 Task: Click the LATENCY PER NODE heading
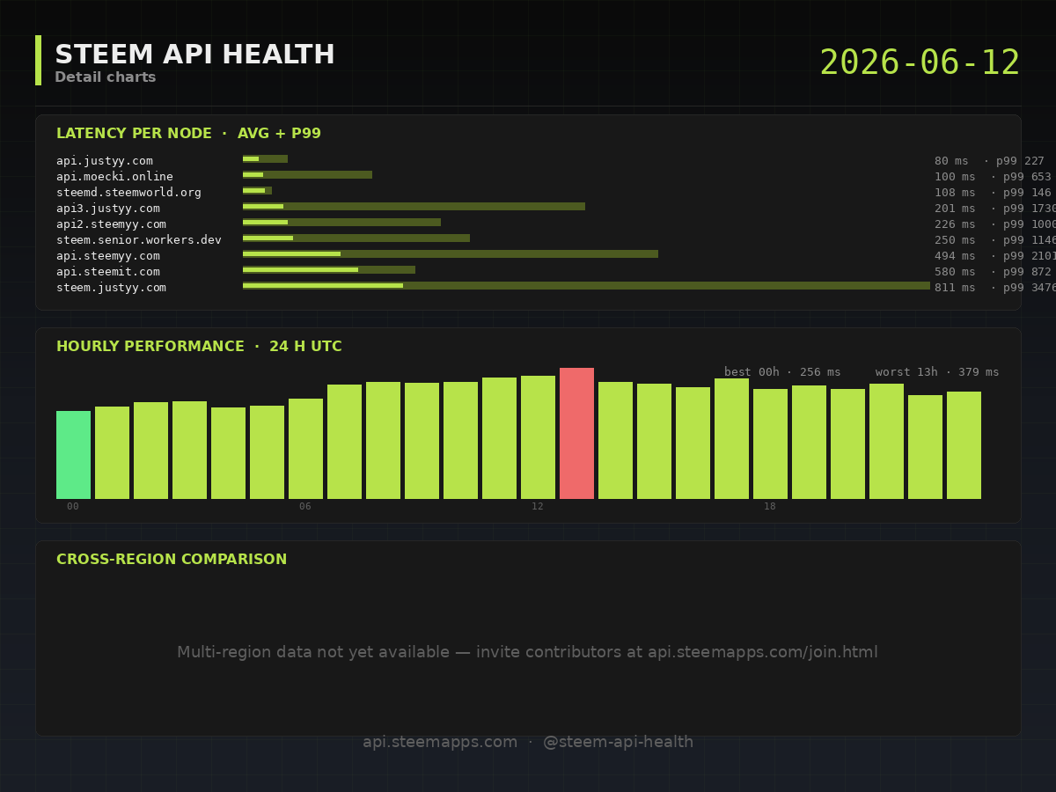(188, 134)
